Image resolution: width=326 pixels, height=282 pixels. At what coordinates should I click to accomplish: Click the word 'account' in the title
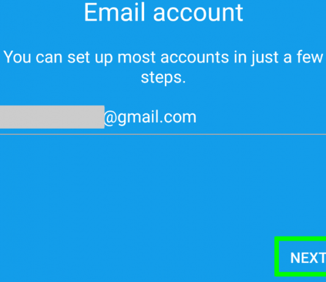click(198, 12)
